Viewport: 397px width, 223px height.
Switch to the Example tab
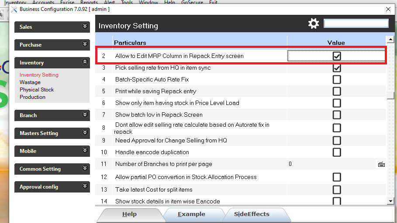[191, 214]
